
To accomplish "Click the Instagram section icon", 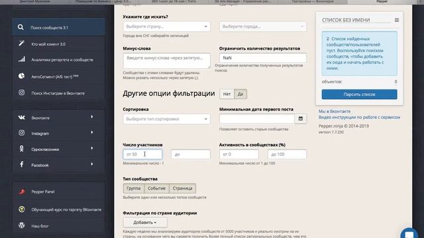I will [22, 133].
